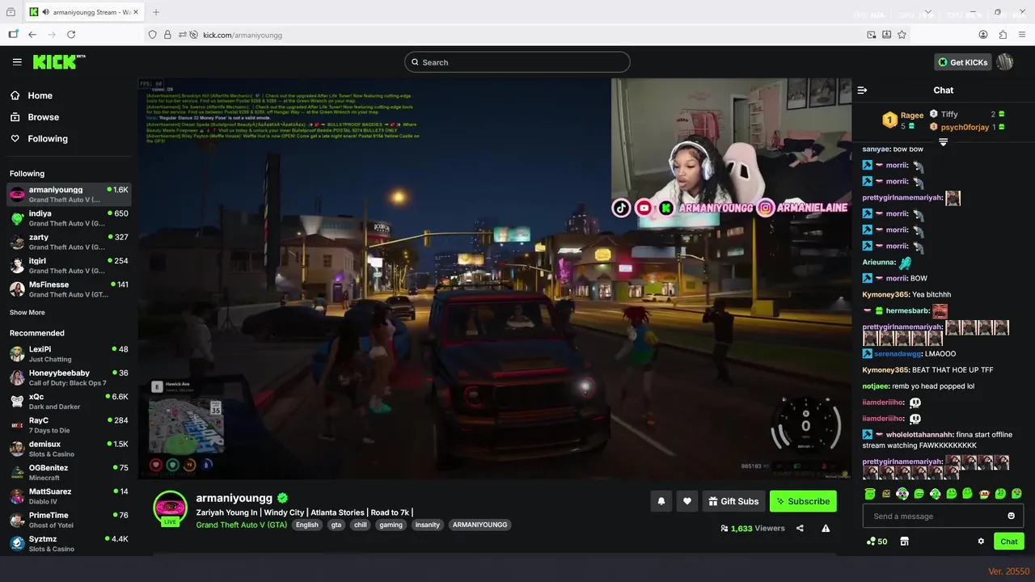Open Firefox account icon
This screenshot has width=1035, height=582.
click(983, 35)
